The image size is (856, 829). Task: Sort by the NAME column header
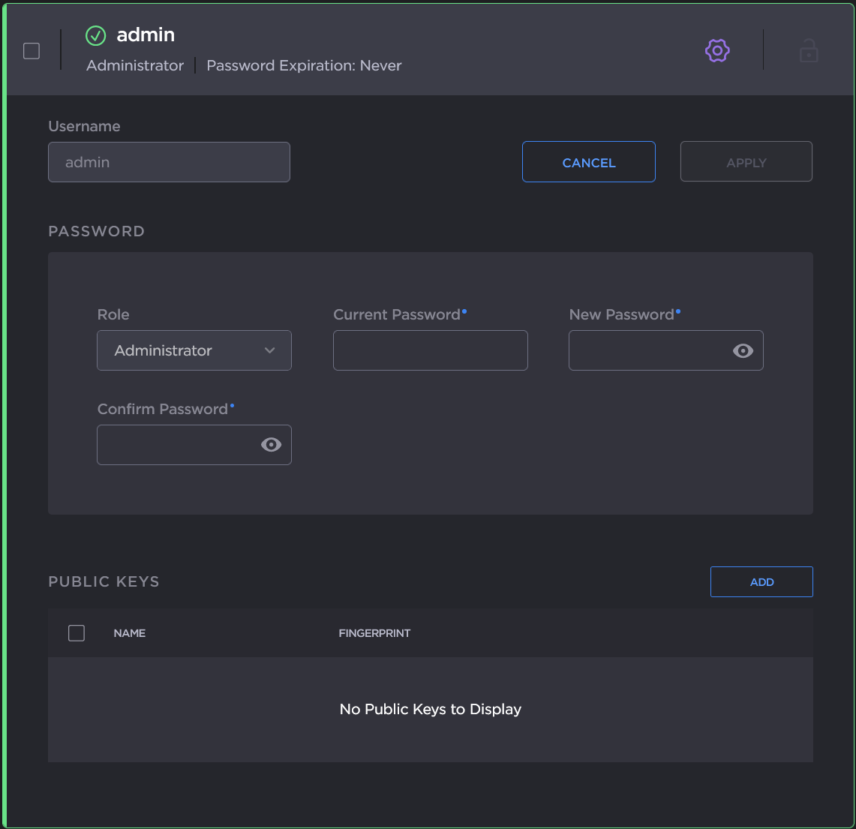pos(130,633)
